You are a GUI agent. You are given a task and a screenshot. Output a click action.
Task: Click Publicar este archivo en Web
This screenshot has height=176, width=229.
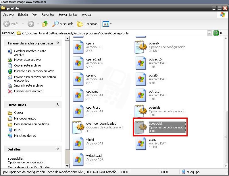click(34, 71)
